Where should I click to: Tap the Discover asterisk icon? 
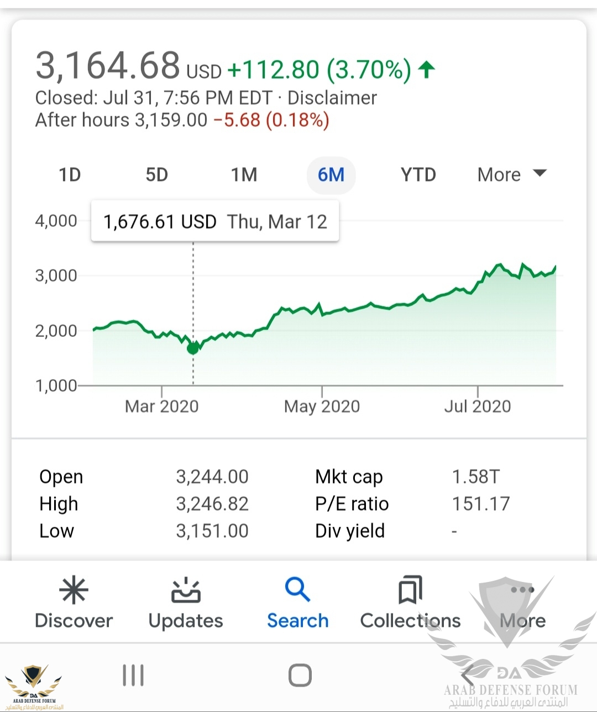pyautogui.click(x=74, y=590)
